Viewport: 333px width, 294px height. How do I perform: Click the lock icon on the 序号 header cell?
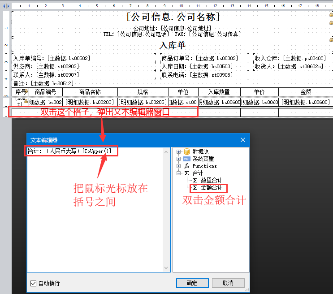pyautogui.click(x=26, y=91)
